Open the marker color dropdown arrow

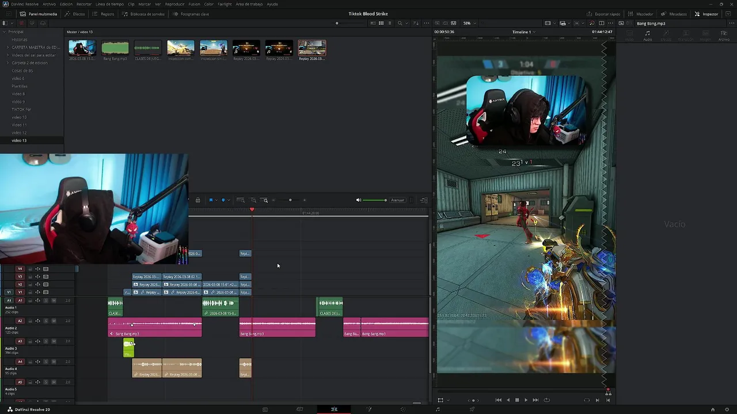pyautogui.click(x=229, y=200)
